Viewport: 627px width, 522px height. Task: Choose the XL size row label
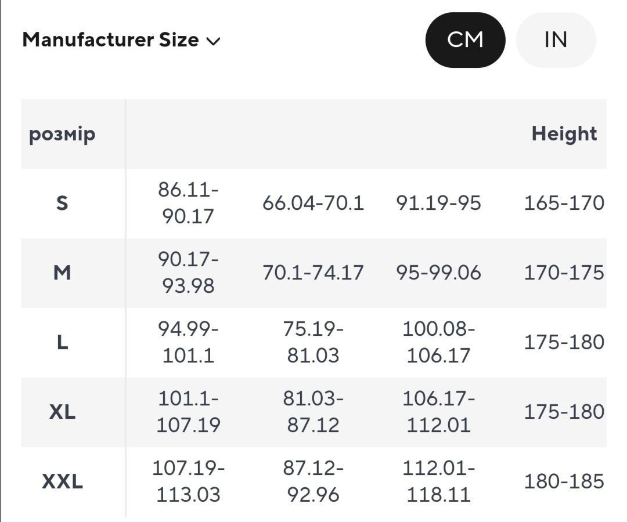(x=62, y=412)
